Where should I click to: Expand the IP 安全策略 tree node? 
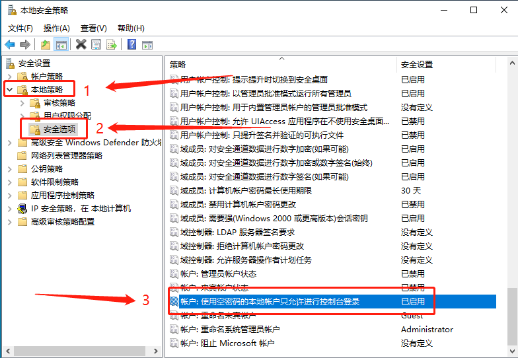9,209
